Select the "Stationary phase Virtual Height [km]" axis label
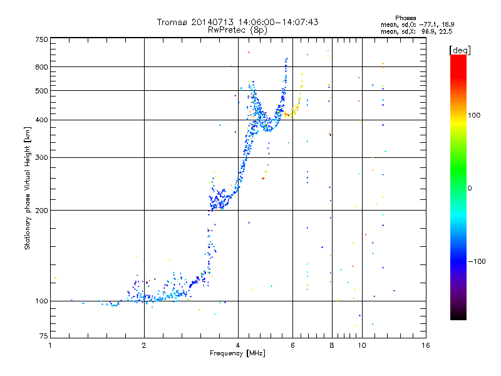 pyautogui.click(x=27, y=189)
